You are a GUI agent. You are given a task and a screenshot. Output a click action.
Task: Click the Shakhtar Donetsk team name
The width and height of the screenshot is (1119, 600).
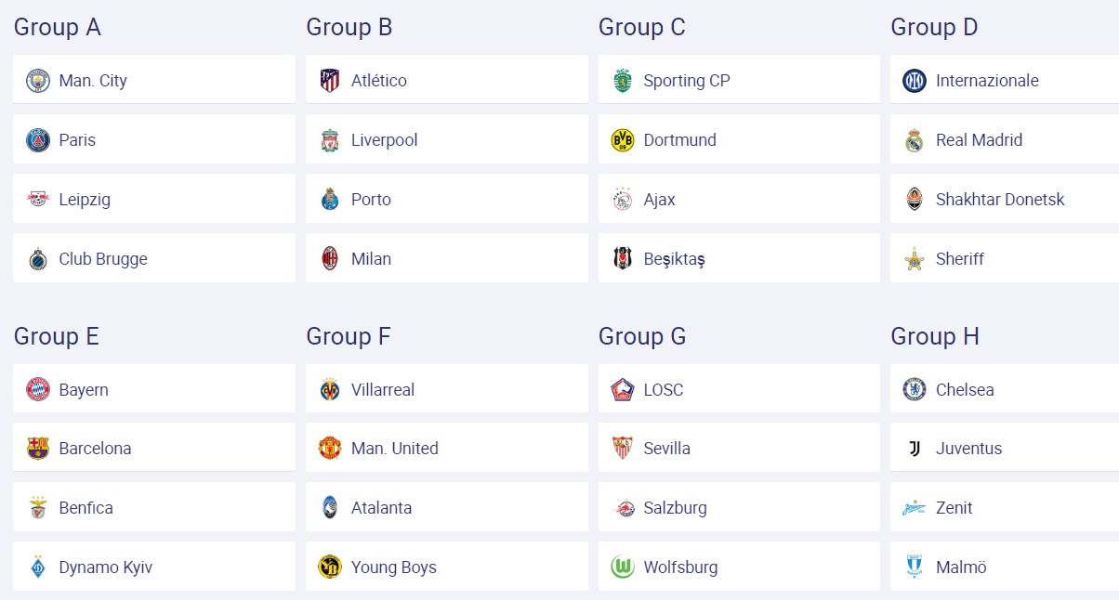[1000, 200]
